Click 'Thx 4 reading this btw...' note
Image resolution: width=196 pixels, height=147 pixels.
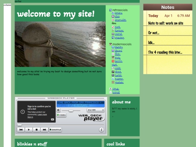[165, 52]
